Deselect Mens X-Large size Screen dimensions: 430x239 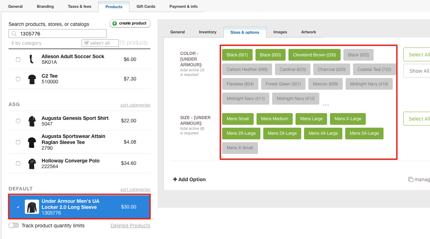(348, 119)
